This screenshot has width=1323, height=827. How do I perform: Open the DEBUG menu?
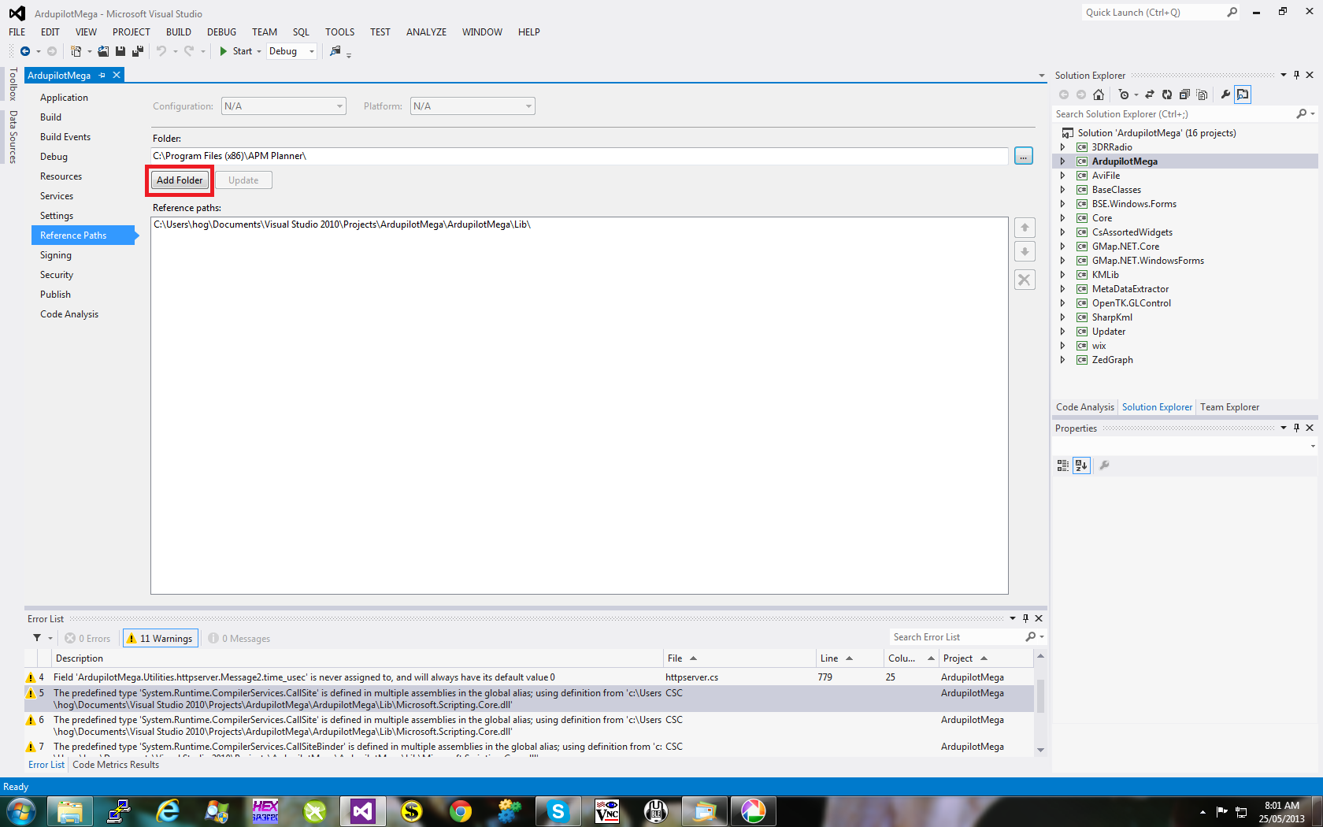[x=221, y=32]
